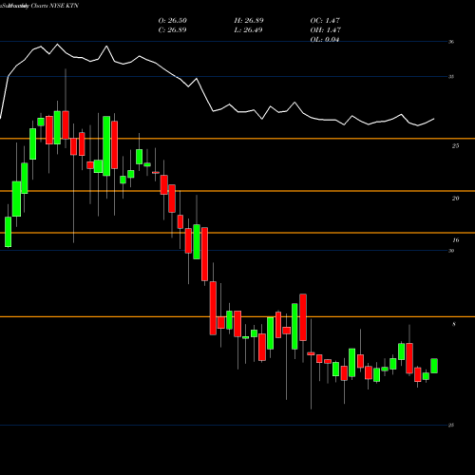The height and width of the screenshot is (475, 475).
Task: Click the last green candlestick on the chart
Action: (x=434, y=366)
